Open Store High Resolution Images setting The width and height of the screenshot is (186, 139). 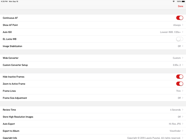[93, 117]
